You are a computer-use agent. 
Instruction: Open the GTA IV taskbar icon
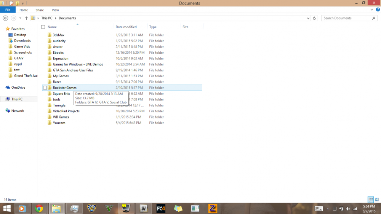click(143, 208)
